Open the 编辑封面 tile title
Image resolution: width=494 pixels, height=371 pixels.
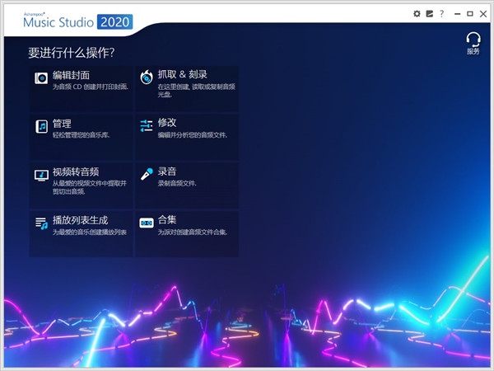(x=71, y=75)
